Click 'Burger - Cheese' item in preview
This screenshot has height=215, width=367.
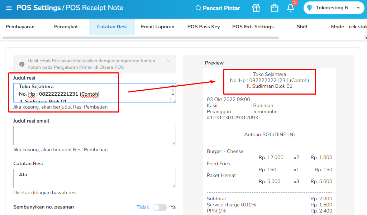(225, 151)
